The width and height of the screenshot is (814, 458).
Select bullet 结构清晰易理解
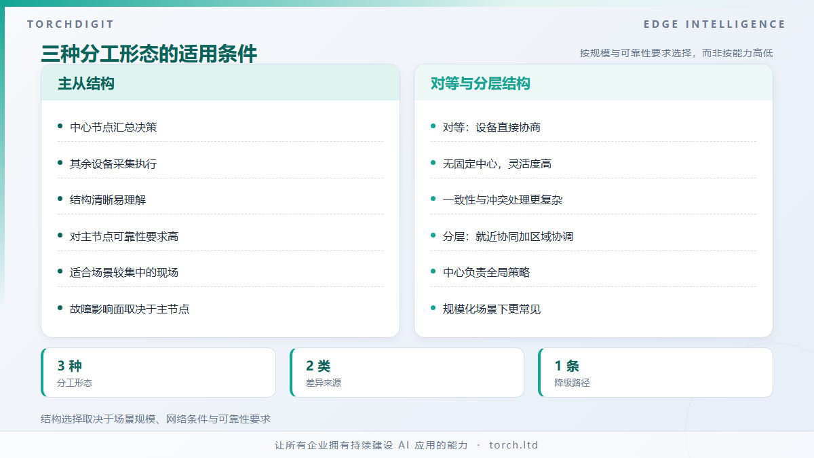tap(108, 199)
